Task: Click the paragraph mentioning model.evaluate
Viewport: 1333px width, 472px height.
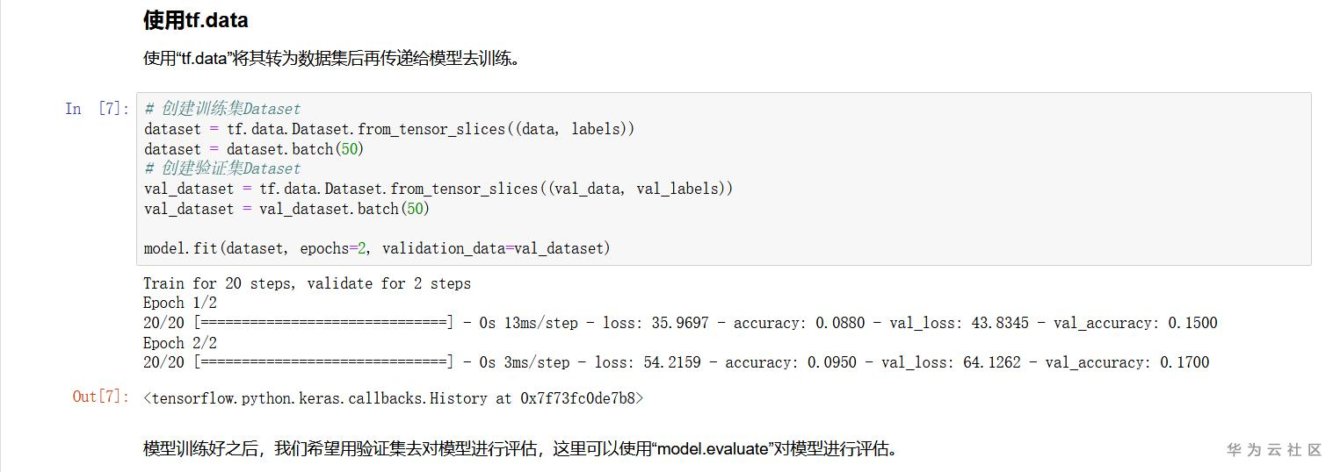Action: (520, 449)
